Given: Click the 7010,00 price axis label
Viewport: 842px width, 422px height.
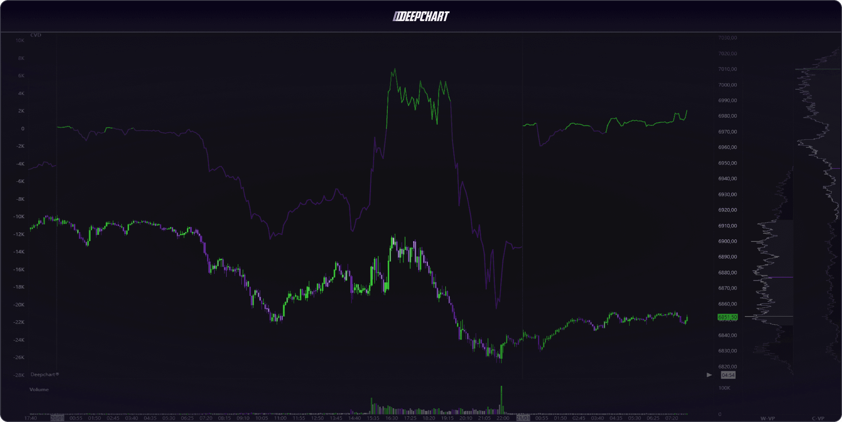Looking at the screenshot, I should pos(727,69).
